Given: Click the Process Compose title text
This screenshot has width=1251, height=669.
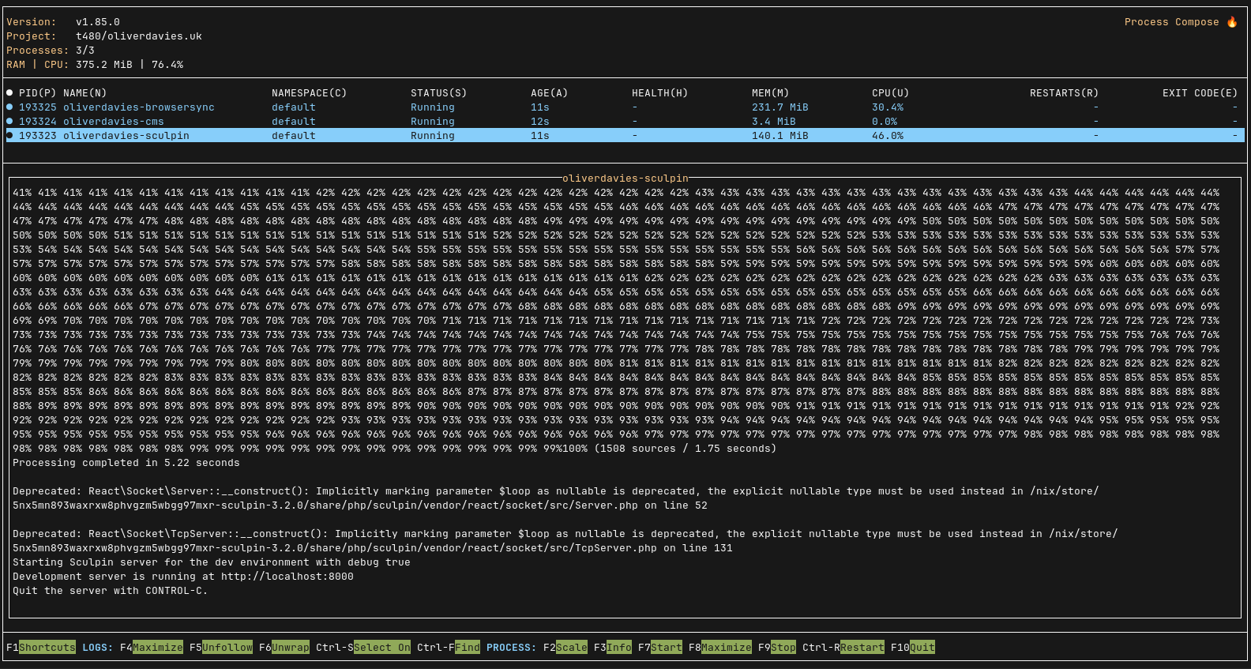Looking at the screenshot, I should pos(1172,22).
